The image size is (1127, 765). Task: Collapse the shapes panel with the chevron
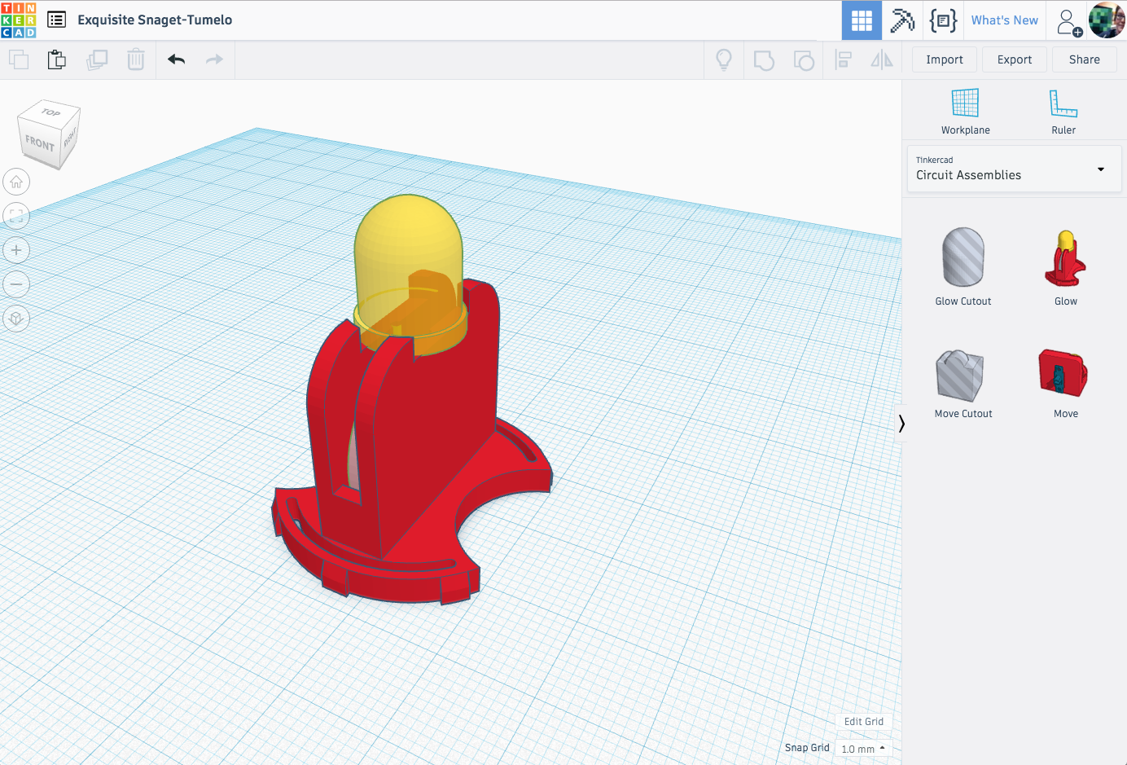tap(901, 423)
